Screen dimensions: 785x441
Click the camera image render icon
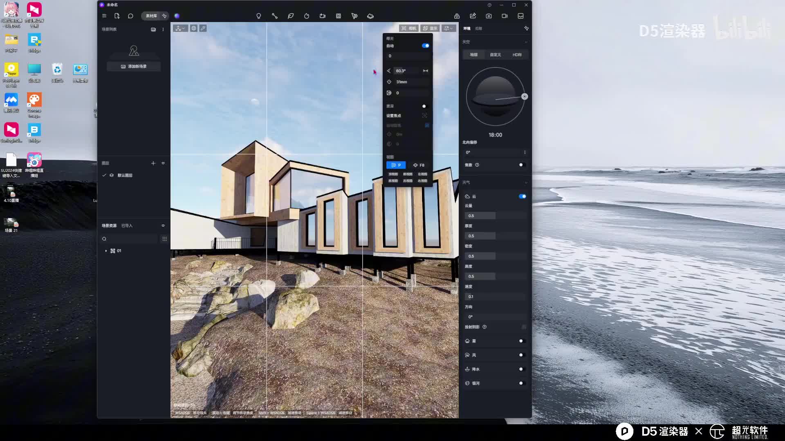(x=489, y=16)
